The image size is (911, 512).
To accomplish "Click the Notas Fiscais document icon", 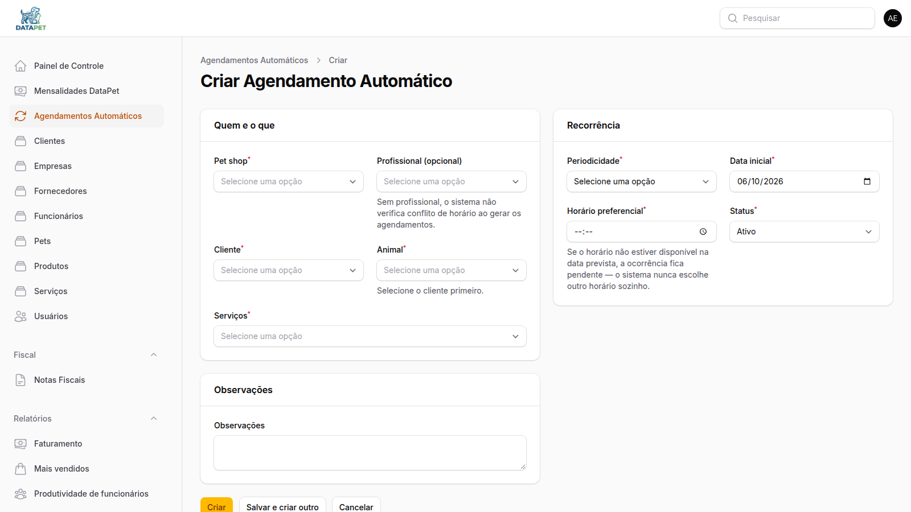I will coord(20,380).
